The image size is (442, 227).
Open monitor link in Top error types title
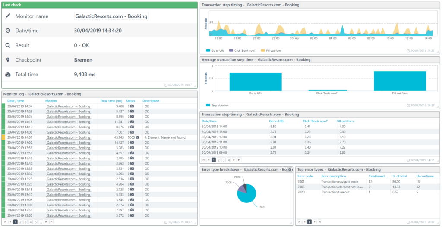point(354,170)
